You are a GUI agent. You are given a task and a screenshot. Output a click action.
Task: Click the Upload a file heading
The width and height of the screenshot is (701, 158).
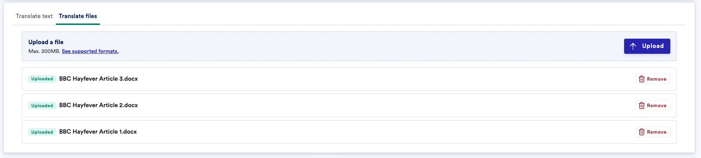tap(46, 42)
